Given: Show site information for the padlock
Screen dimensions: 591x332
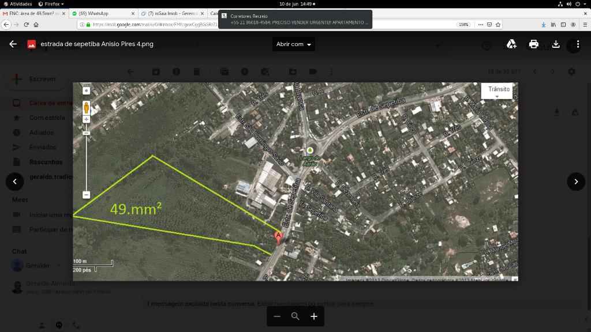Looking at the screenshot, I should point(88,24).
